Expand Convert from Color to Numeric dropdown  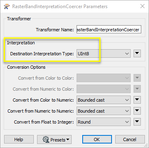tap(103, 100)
